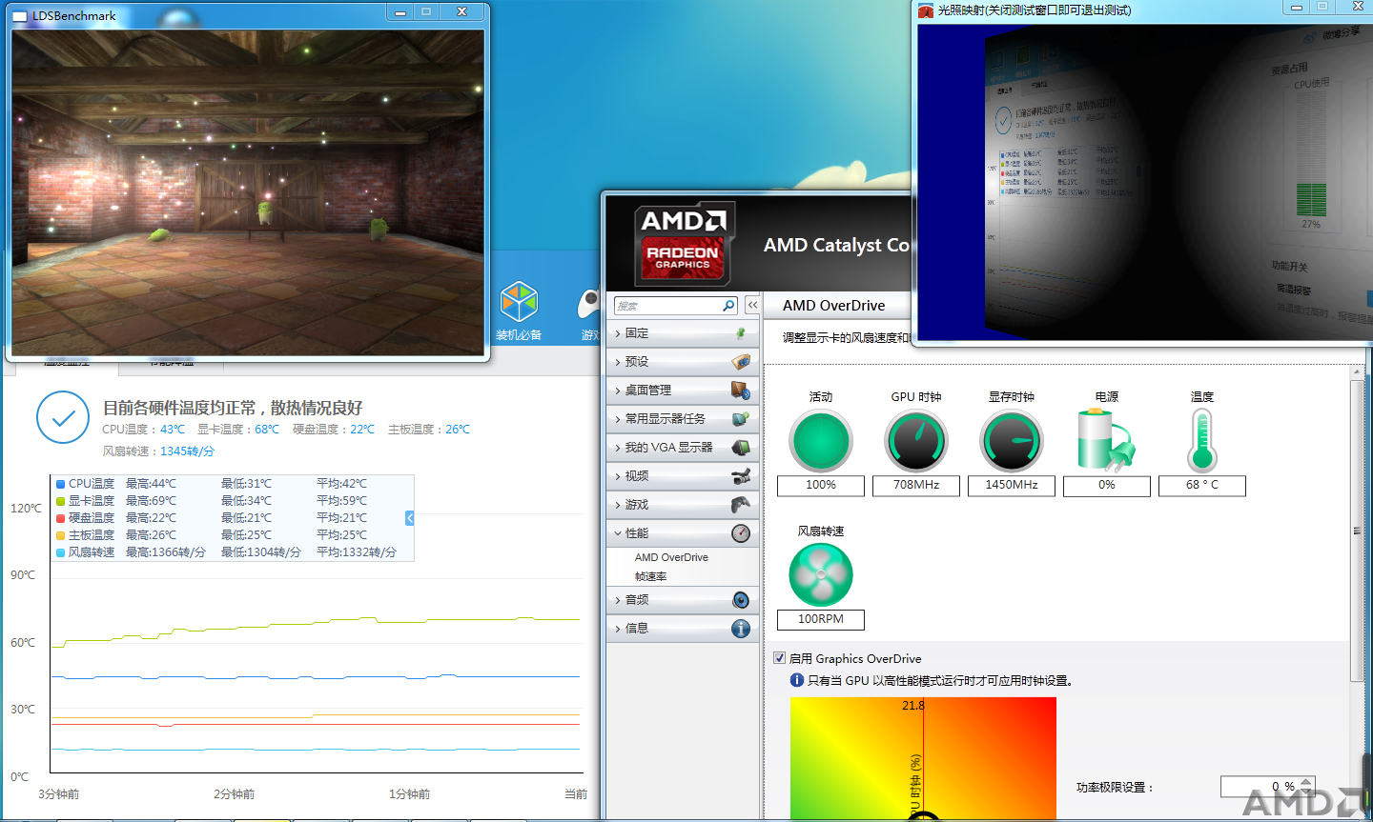Screen dimensions: 1373x822
Task: Click the LDSBenchmark 3D render preview
Action: (x=248, y=192)
